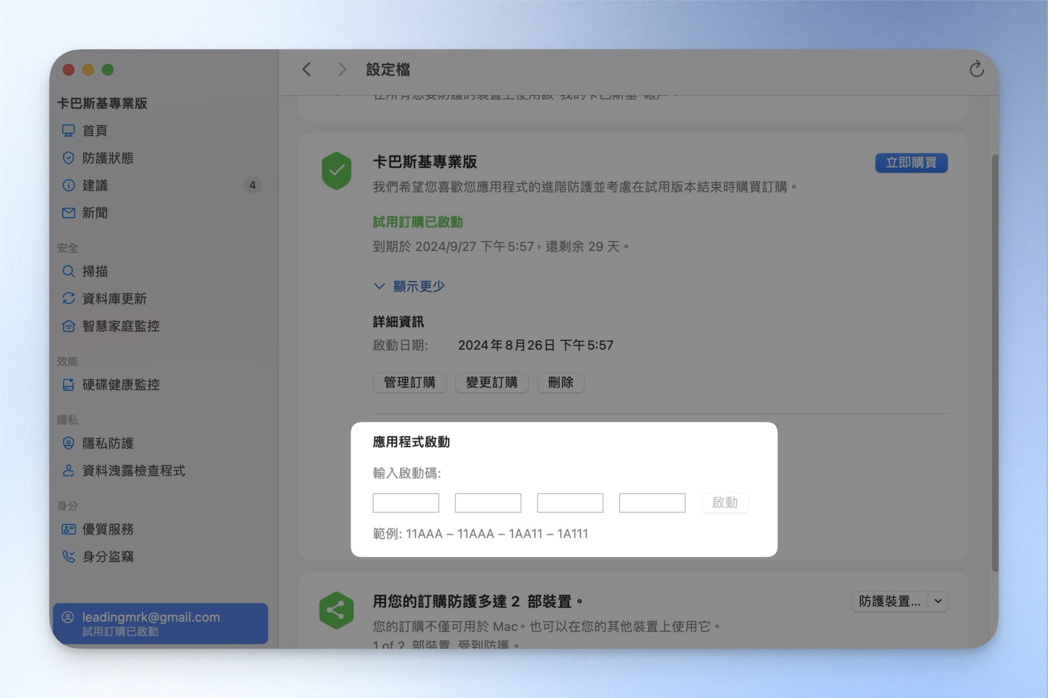
Task: Click the shield icon beside 防護狀態
Action: (68, 158)
